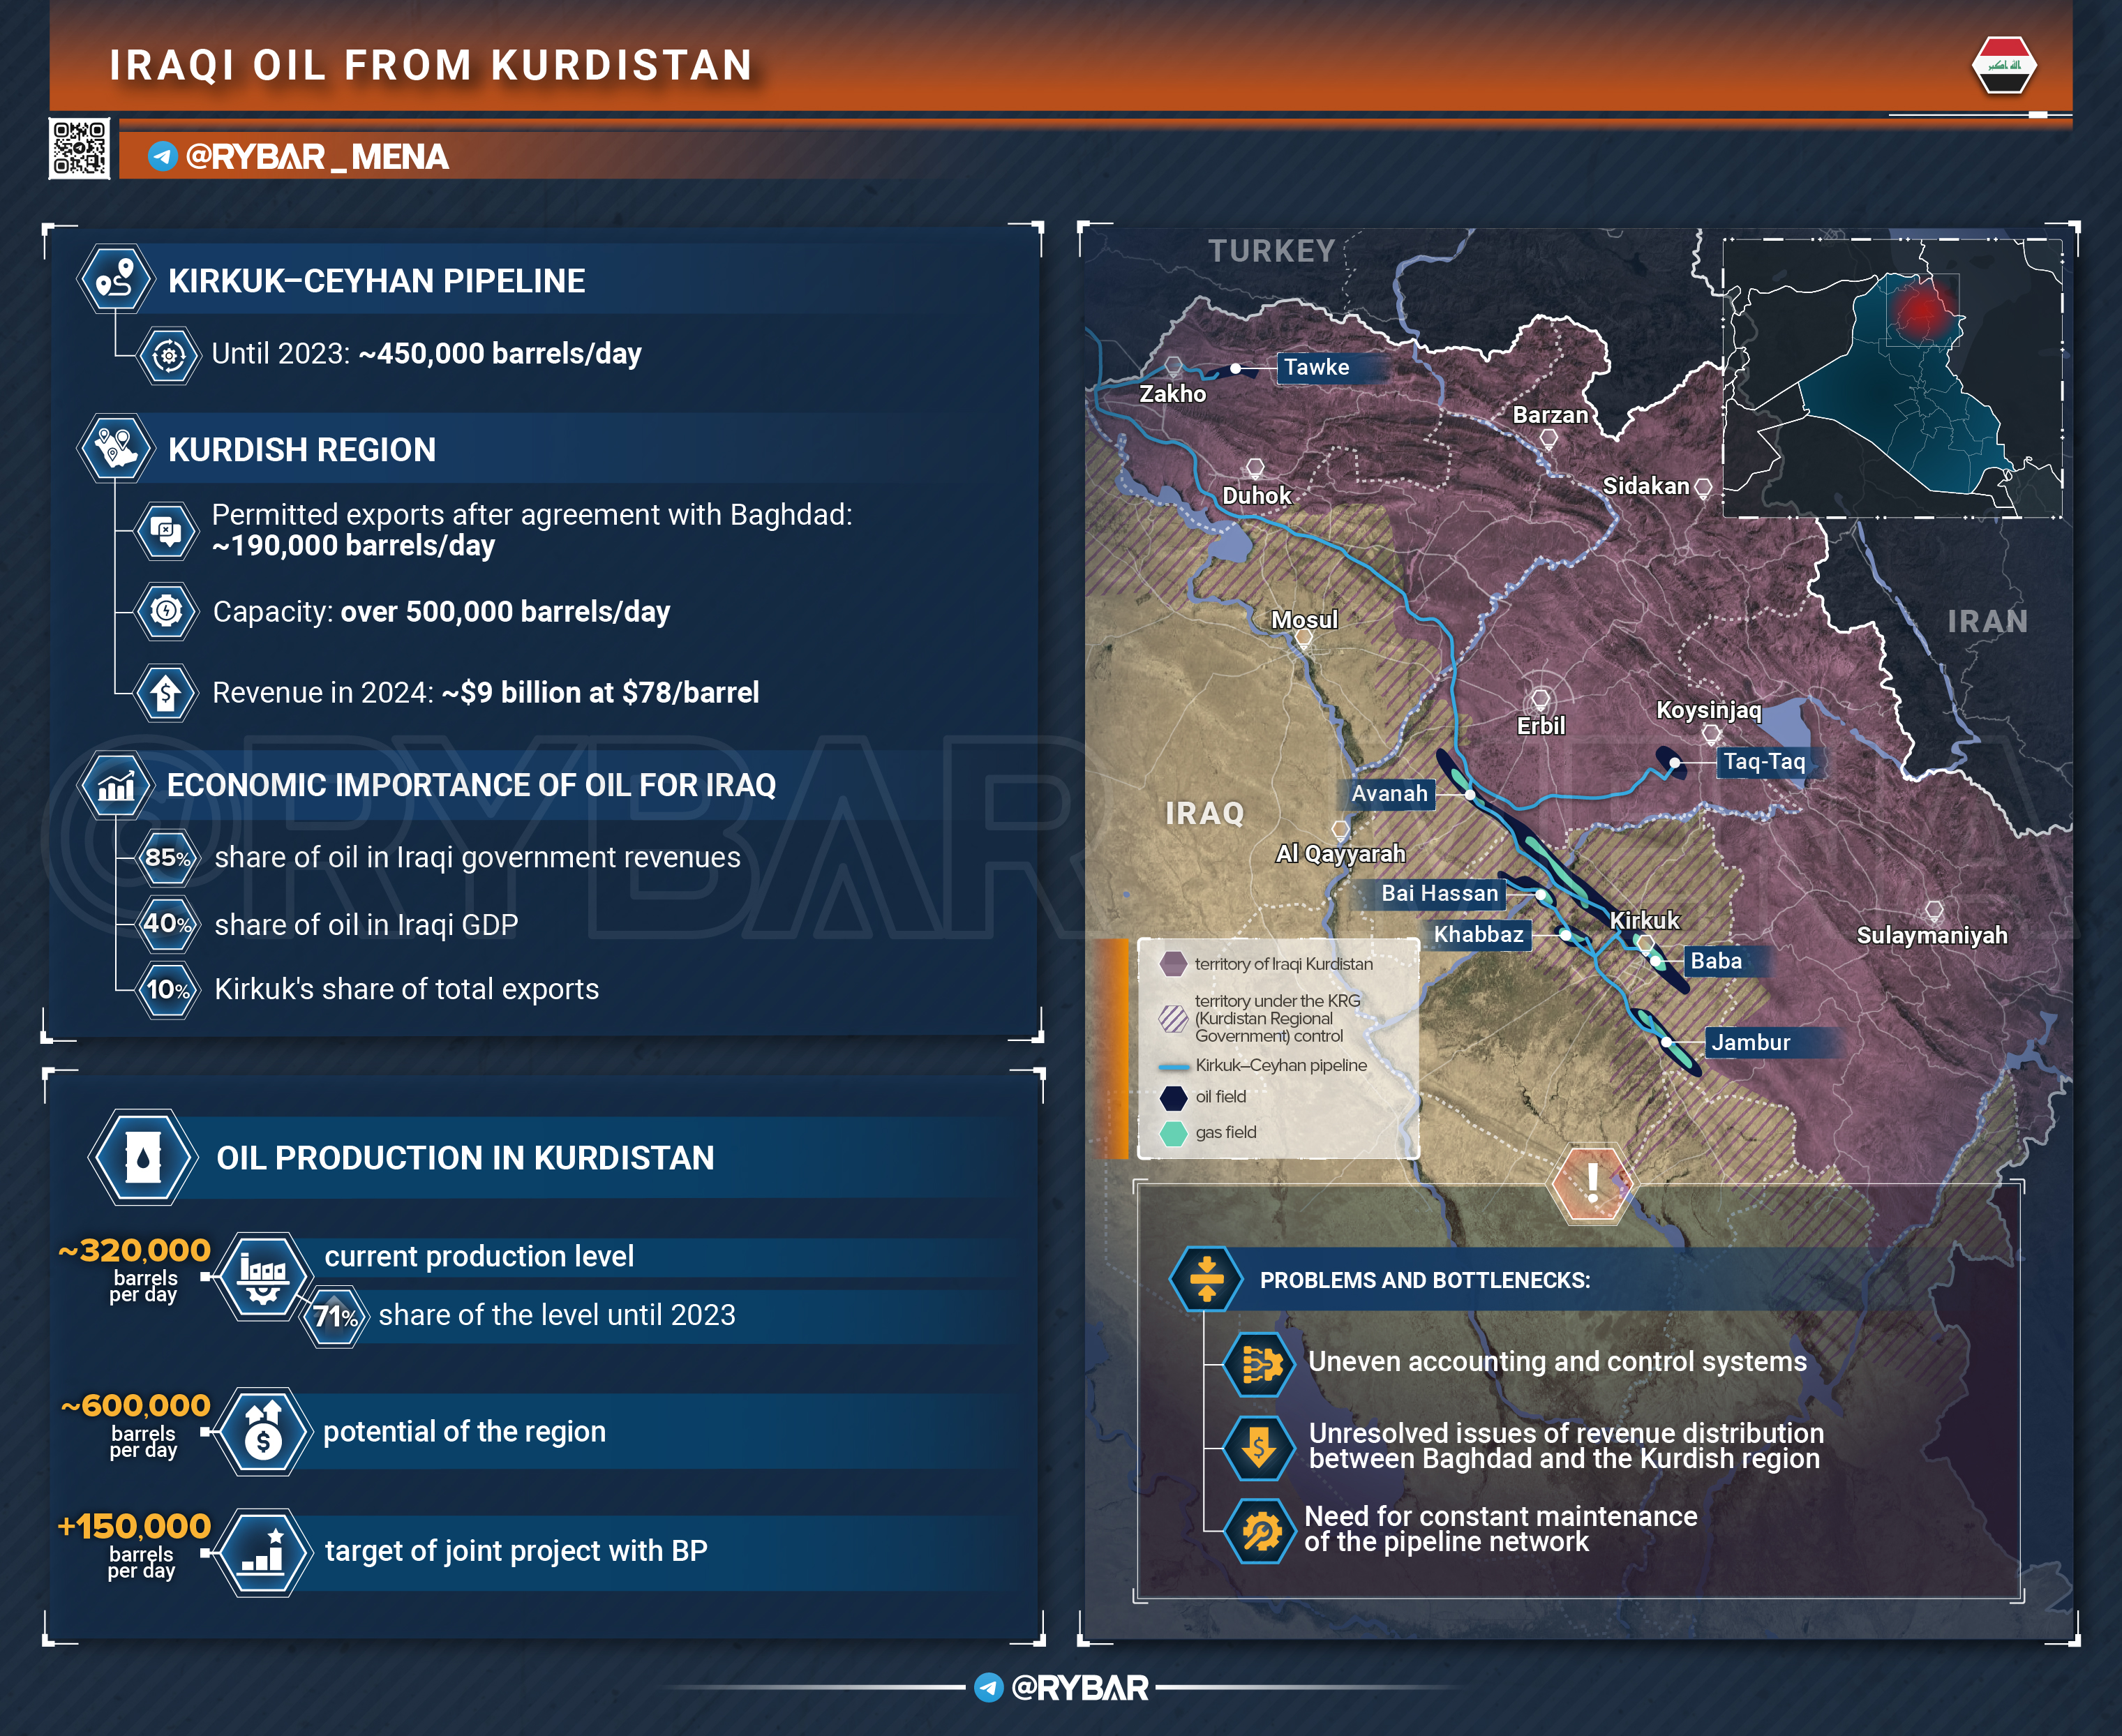Click the 85% oil revenue share badge
2122x1736 pixels.
coord(167,857)
